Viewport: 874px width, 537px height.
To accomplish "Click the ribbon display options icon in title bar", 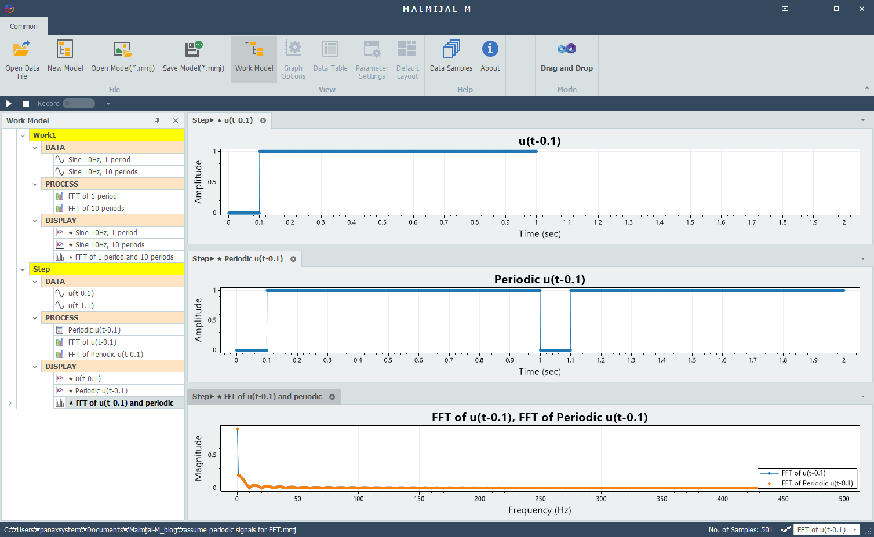I will (x=785, y=9).
